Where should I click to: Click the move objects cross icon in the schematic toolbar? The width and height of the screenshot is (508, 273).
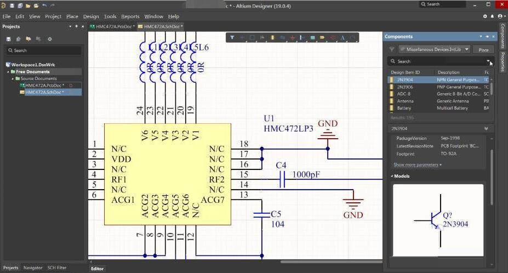point(242,38)
